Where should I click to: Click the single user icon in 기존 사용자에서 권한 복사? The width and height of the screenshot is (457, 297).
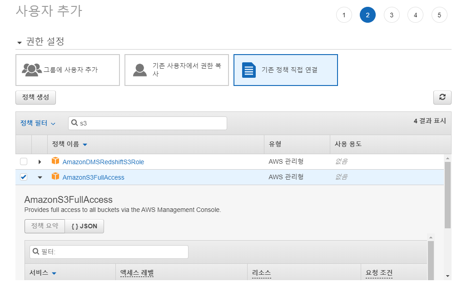click(x=140, y=70)
